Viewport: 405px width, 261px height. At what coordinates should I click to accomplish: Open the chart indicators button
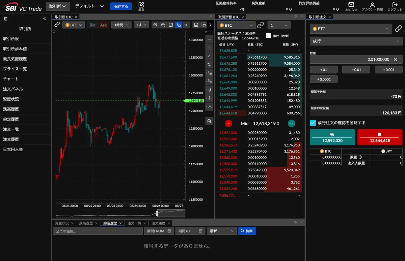pyautogui.click(x=196, y=25)
